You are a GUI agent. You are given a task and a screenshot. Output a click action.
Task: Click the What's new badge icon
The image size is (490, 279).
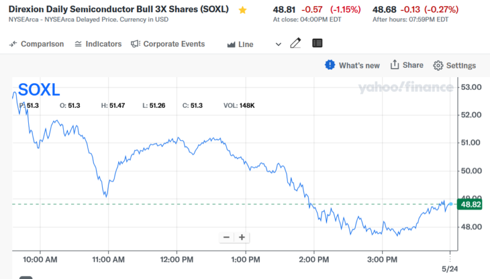[x=330, y=65]
